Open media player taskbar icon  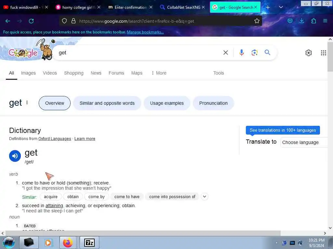point(48,243)
